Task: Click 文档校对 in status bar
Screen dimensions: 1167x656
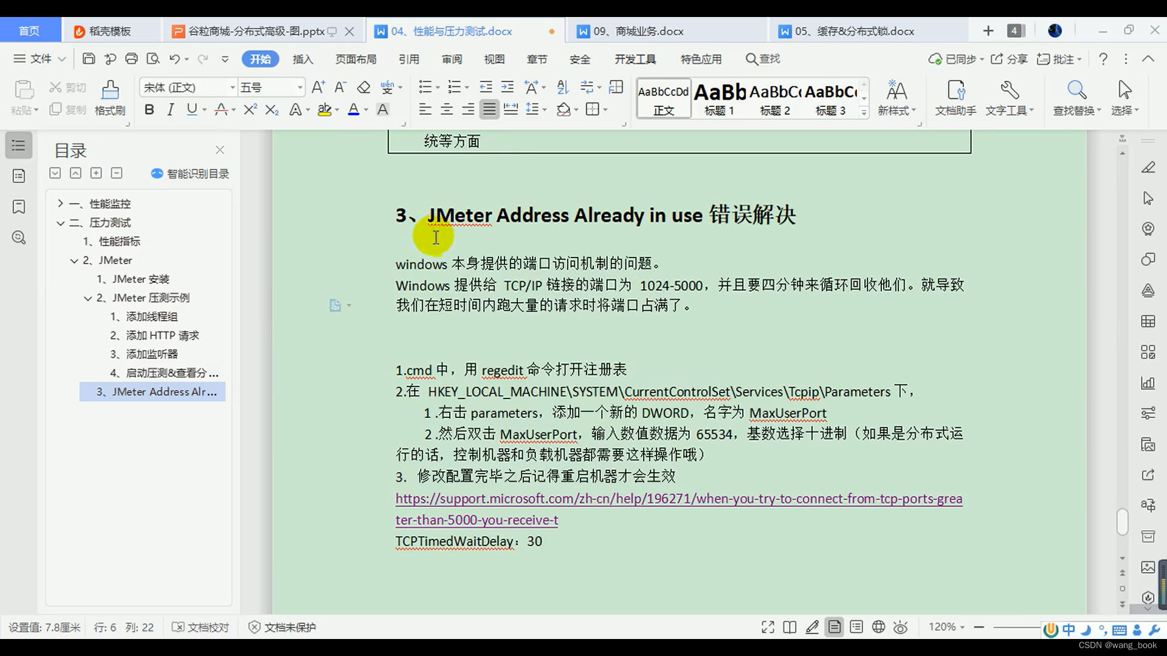Action: [201, 627]
